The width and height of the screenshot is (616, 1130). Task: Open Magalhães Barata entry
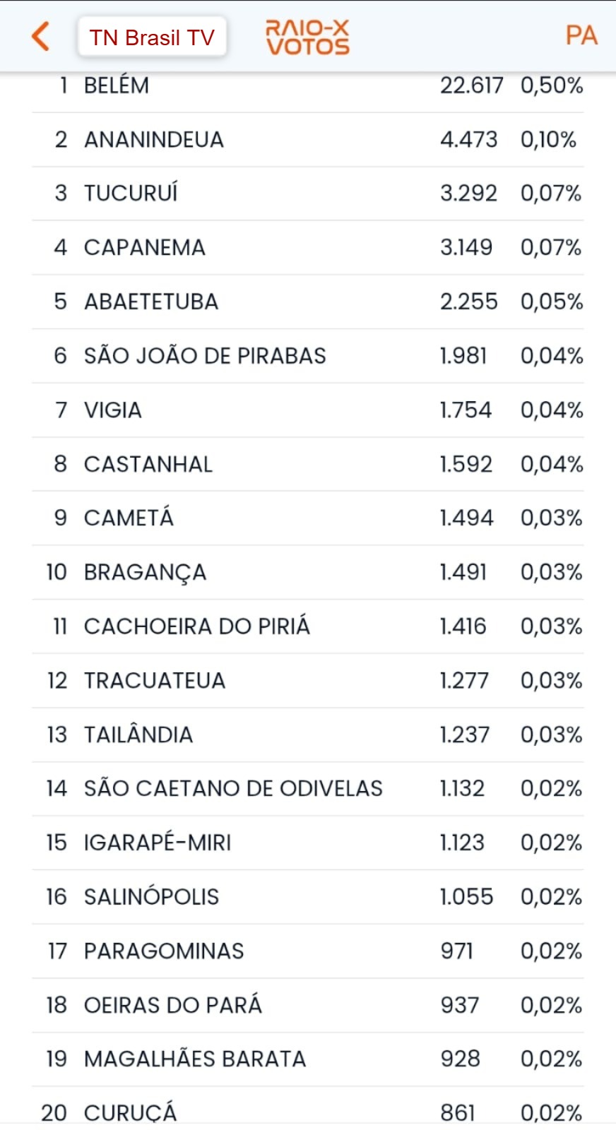coord(308,1059)
